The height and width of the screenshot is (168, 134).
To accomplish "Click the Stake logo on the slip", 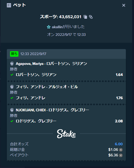I will pos(66,134).
